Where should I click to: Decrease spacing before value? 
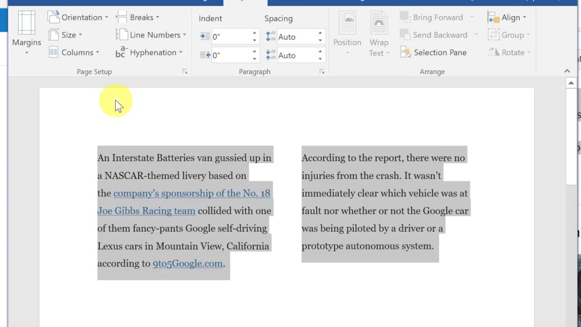coord(320,40)
